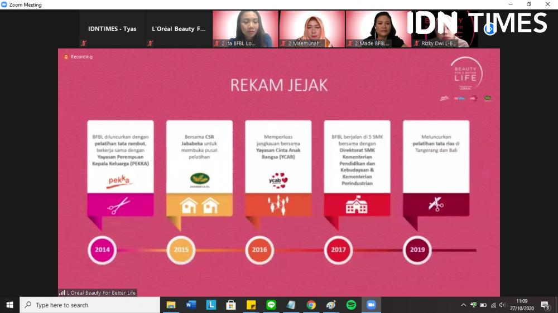Click the school building icon on red banner
The height and width of the screenshot is (313, 558).
(357, 204)
